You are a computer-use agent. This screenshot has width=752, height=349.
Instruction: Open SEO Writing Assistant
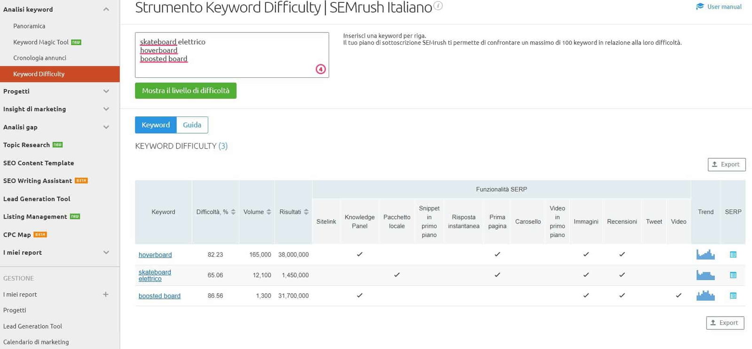tap(38, 181)
